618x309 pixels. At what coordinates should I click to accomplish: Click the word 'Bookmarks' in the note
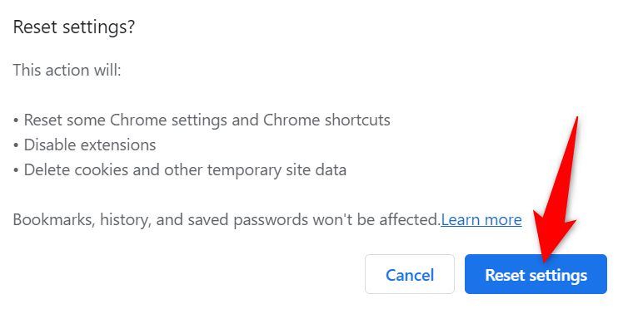(53, 219)
